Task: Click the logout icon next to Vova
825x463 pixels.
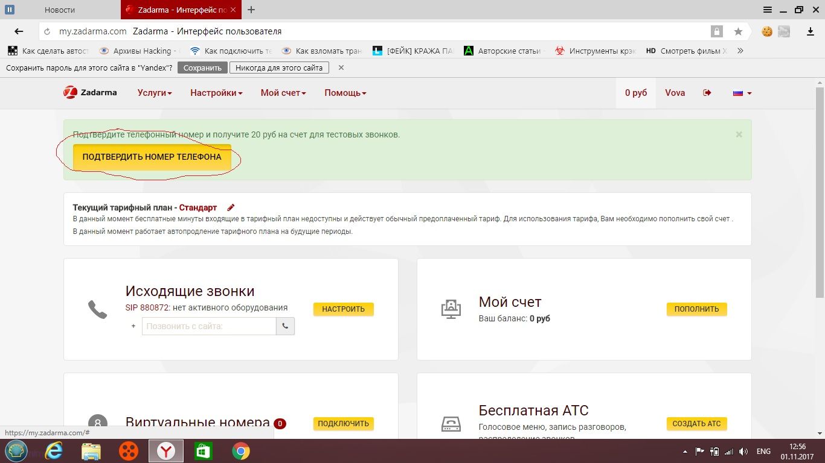Action: point(707,93)
